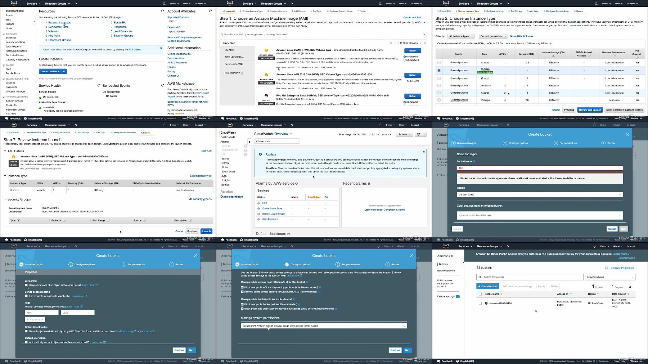Clear the AMI search box with X
This screenshot has width=648, height=364.
tap(424, 35)
